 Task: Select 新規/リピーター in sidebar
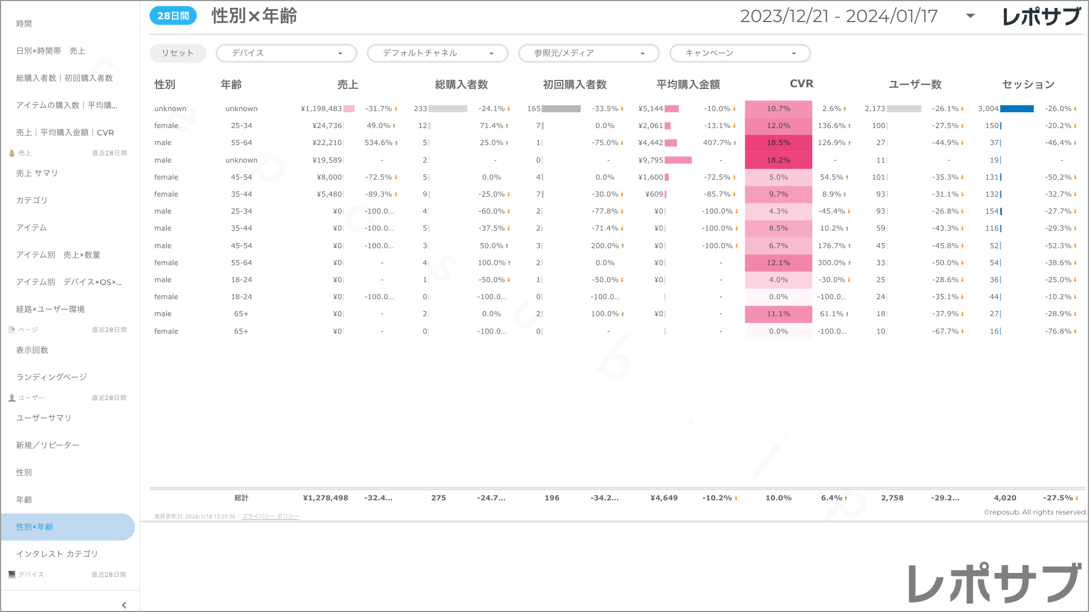coord(48,445)
